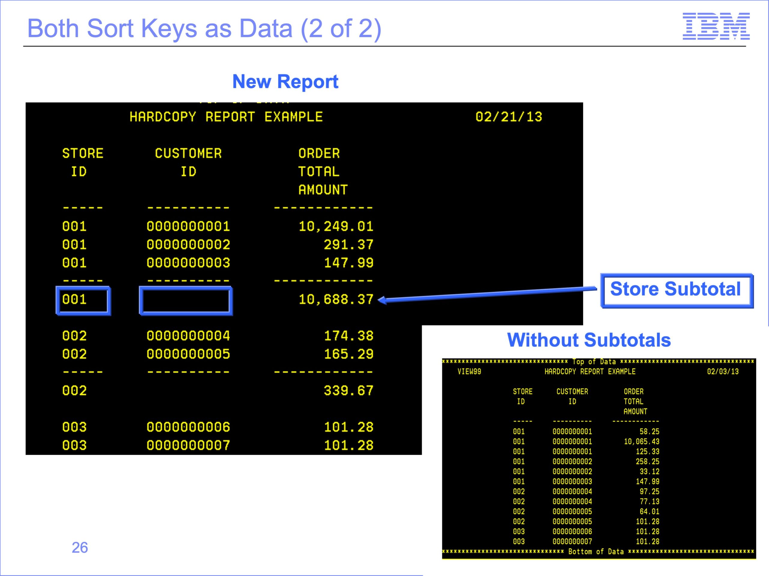Click the empty blue-boxed customer ID cell
The height and width of the screenshot is (576, 769).
186,301
